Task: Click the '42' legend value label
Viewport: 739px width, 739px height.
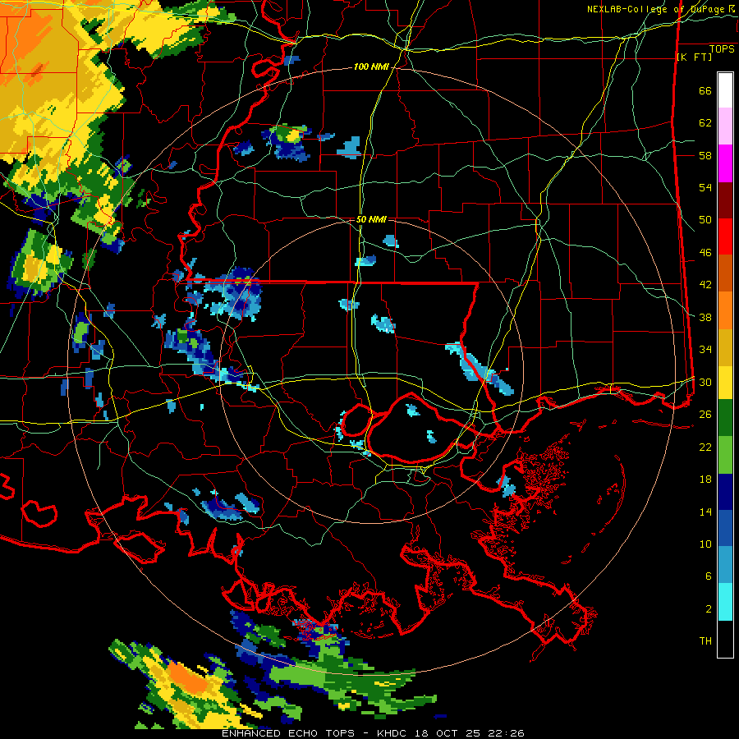Action: 705,285
